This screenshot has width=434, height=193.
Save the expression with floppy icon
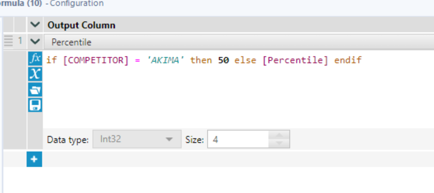pyautogui.click(x=35, y=105)
